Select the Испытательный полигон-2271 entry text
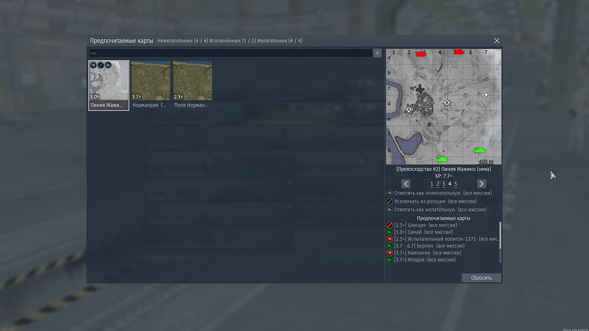Image resolution: width=589 pixels, height=331 pixels. pyautogui.click(x=446, y=239)
